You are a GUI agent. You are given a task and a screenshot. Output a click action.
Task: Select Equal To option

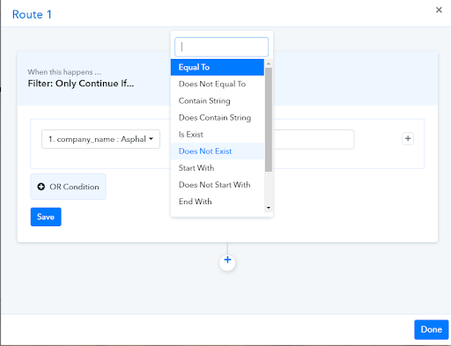tap(218, 67)
